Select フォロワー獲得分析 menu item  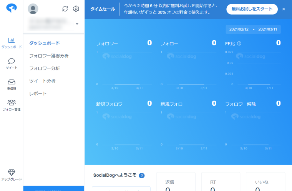[x=49, y=56]
